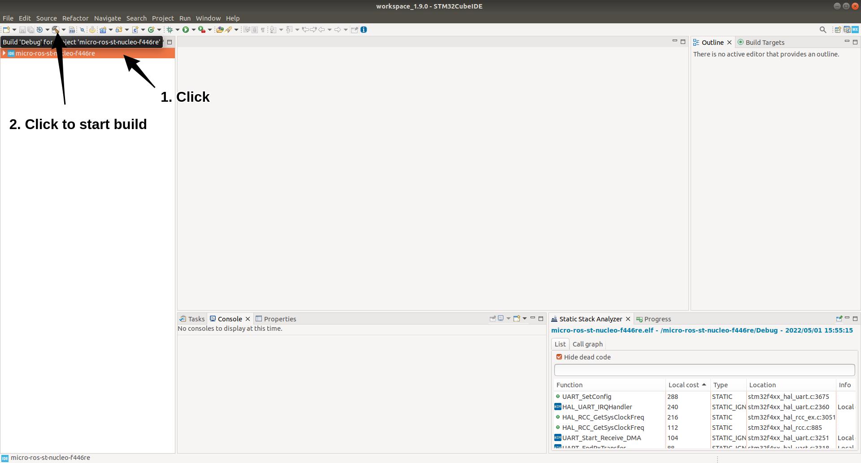Toggle the Hide dead code checkbox
Image resolution: width=861 pixels, height=463 pixels.
(x=559, y=357)
